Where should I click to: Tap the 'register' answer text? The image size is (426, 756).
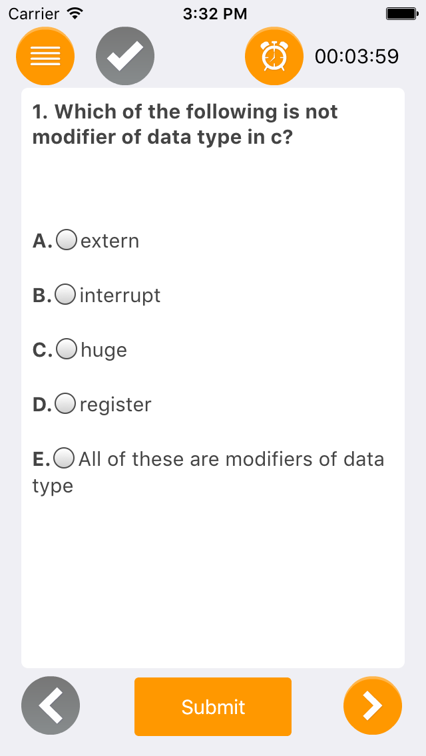pos(115,405)
